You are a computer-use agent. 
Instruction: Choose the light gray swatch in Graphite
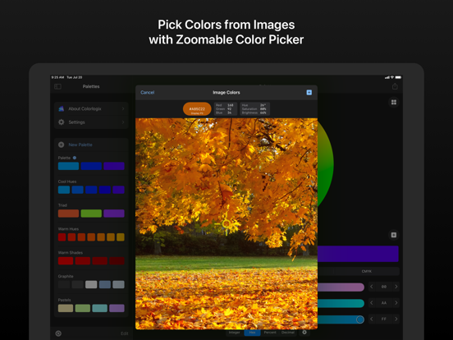91,284
